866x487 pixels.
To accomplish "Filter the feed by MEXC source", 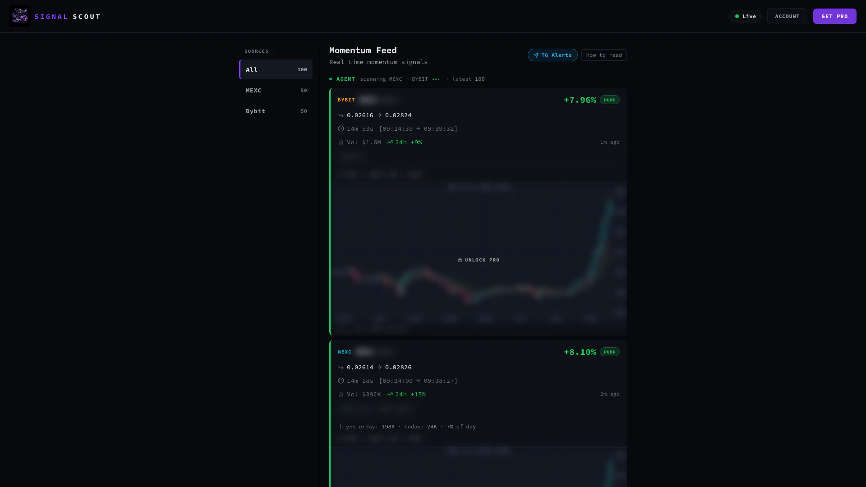I will pos(276,90).
